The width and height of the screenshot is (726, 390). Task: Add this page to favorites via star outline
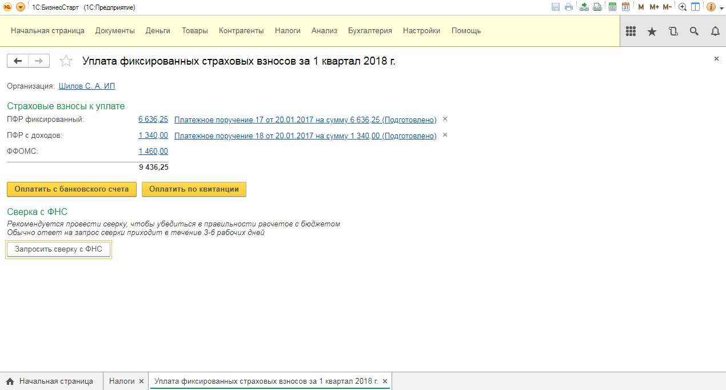pos(66,61)
